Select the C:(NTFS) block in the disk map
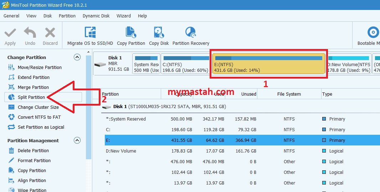 (186, 64)
